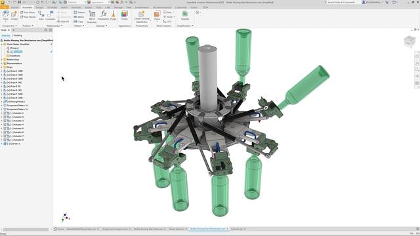This screenshot has width=420, height=236.
Task: Switch to the Assembly browser tab
Action: 6,35
